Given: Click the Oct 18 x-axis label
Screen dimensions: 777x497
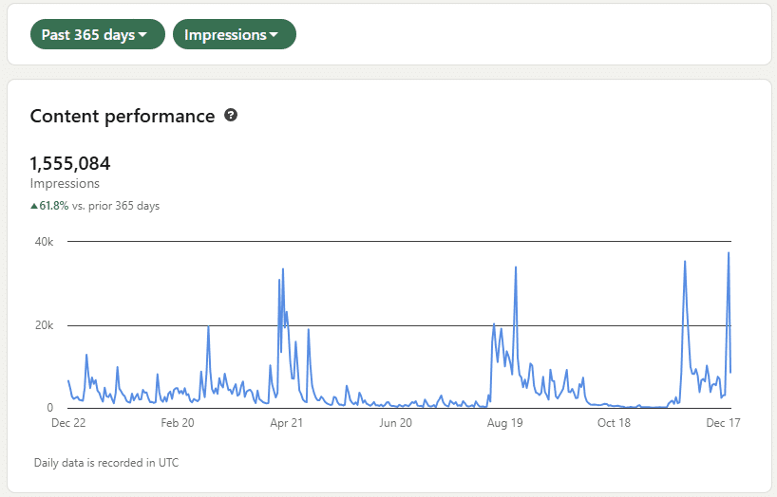Looking at the screenshot, I should point(614,423).
